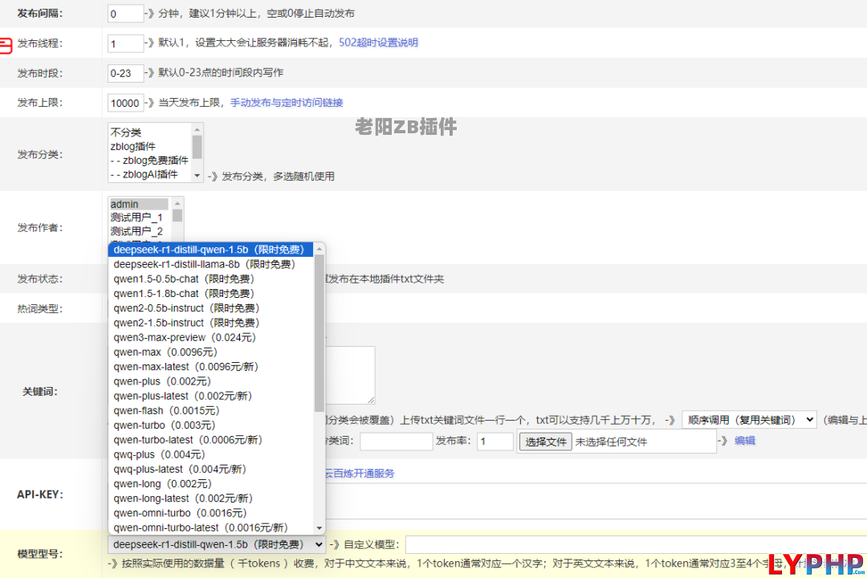Viewport: 867px width, 578px height.
Task: Click inside the 关键词 textarea
Action: (x=350, y=375)
